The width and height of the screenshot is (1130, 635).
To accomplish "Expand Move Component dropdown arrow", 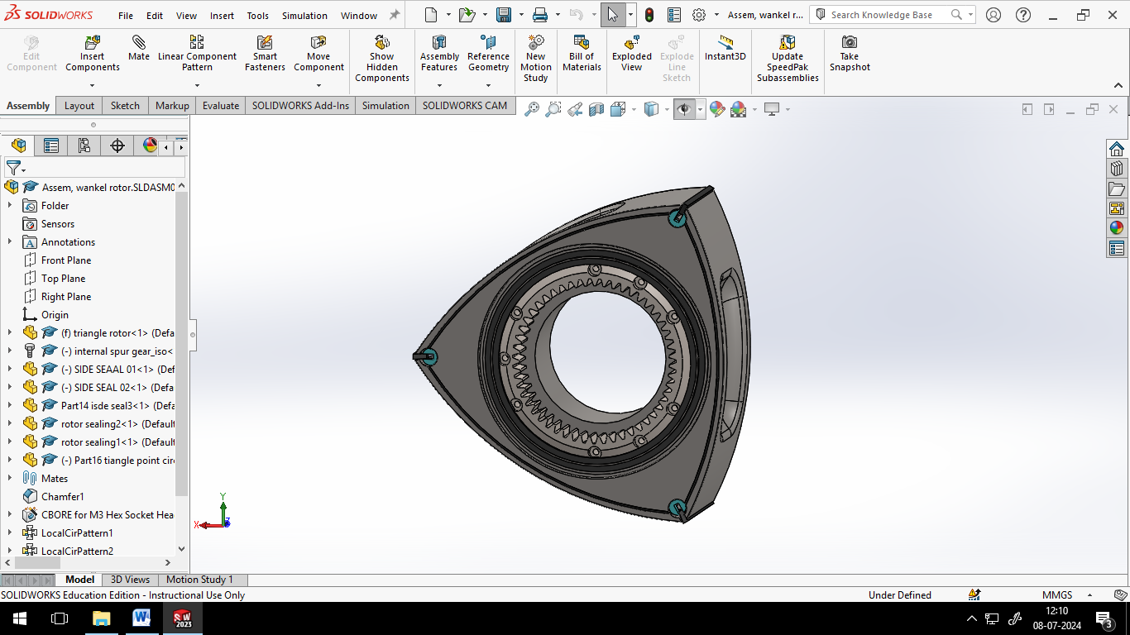I will pyautogui.click(x=318, y=85).
